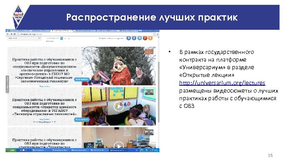
Task: Click the orange Odnoklassniki share icon
Action: pyautogui.click(x=150, y=38)
